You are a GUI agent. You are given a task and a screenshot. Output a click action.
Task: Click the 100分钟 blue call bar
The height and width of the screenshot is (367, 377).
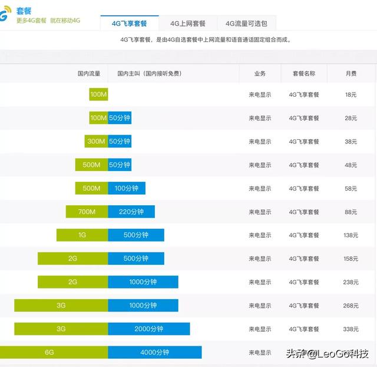coord(127,188)
